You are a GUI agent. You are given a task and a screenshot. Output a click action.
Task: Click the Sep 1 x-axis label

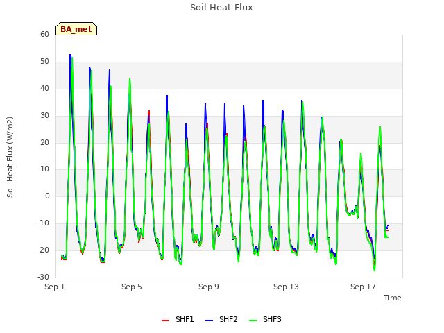(x=55, y=287)
